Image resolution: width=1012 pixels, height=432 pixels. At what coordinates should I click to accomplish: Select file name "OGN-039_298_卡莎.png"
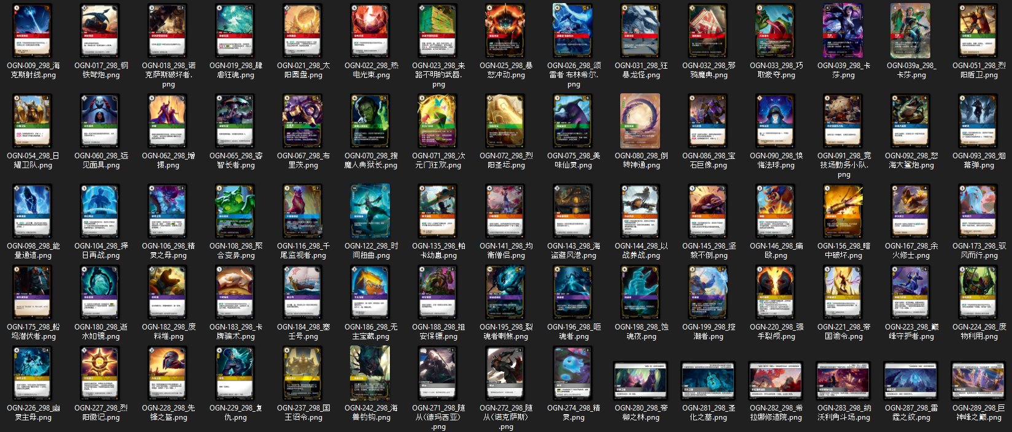844,70
